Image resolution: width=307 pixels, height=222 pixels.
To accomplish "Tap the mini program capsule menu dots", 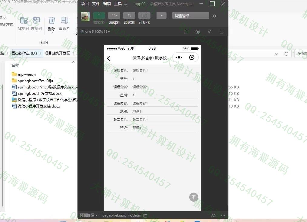I will click(x=179, y=58).
